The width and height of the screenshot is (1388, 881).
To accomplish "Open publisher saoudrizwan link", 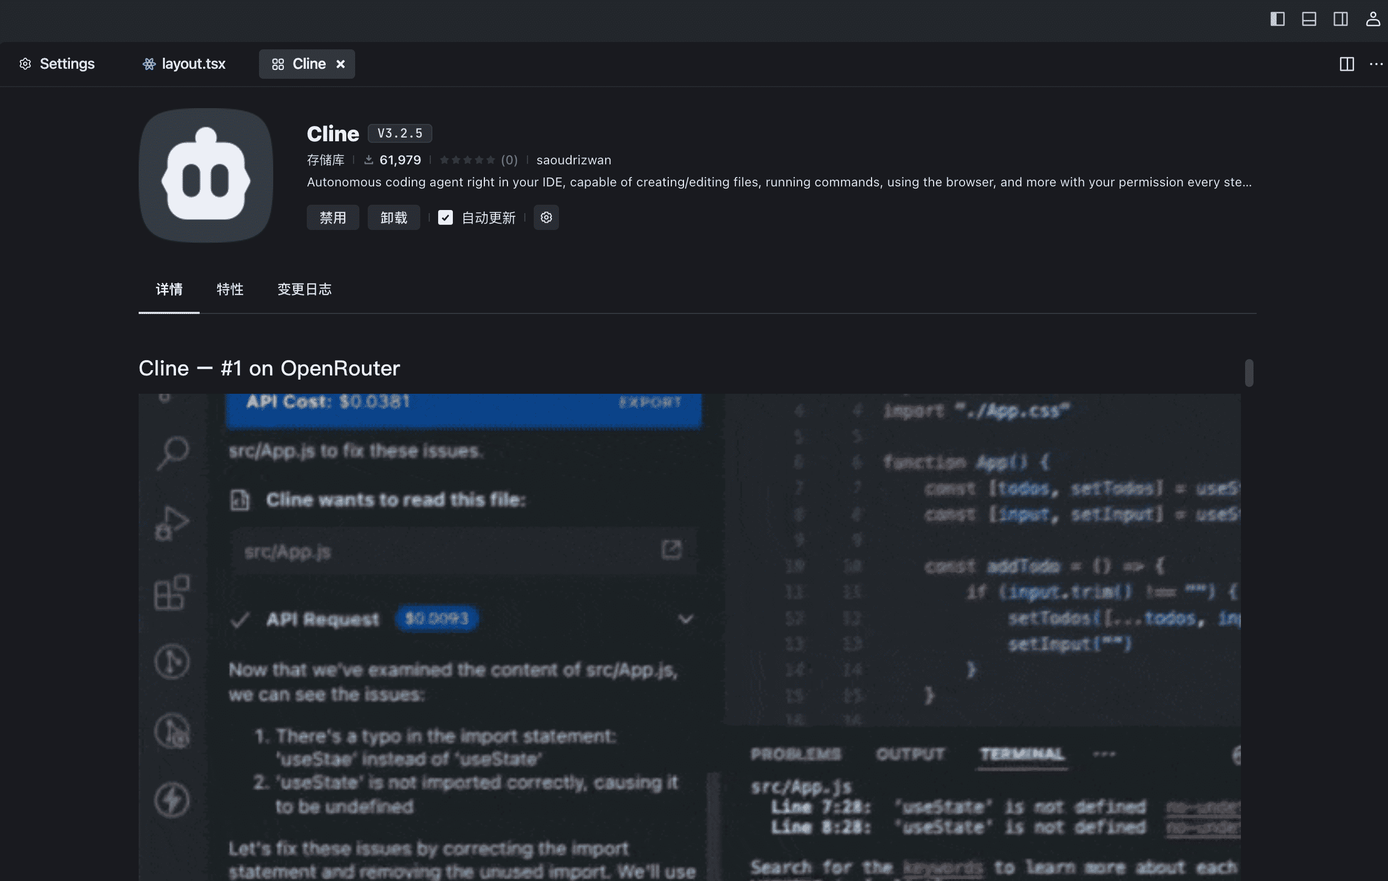I will click(x=574, y=160).
